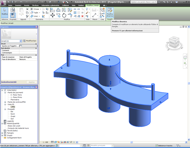
Task: Open the Cimasa dropdown in Geometria
Action: [40, 9]
